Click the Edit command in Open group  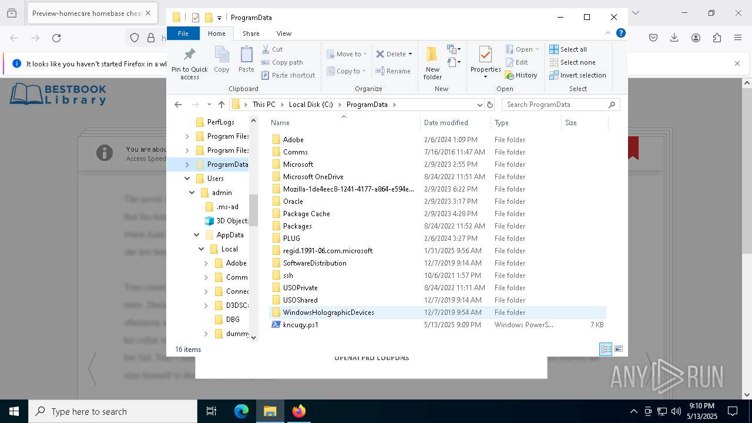(x=516, y=62)
